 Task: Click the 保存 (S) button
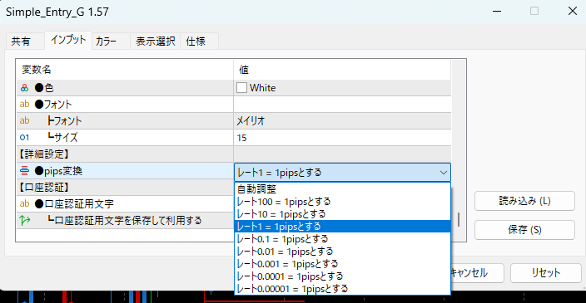point(524,230)
